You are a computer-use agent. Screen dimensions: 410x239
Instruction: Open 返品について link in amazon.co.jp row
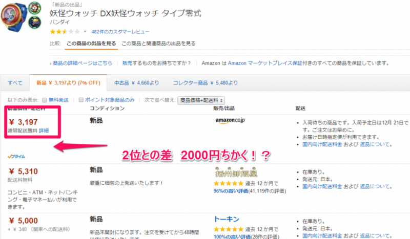click(375, 144)
